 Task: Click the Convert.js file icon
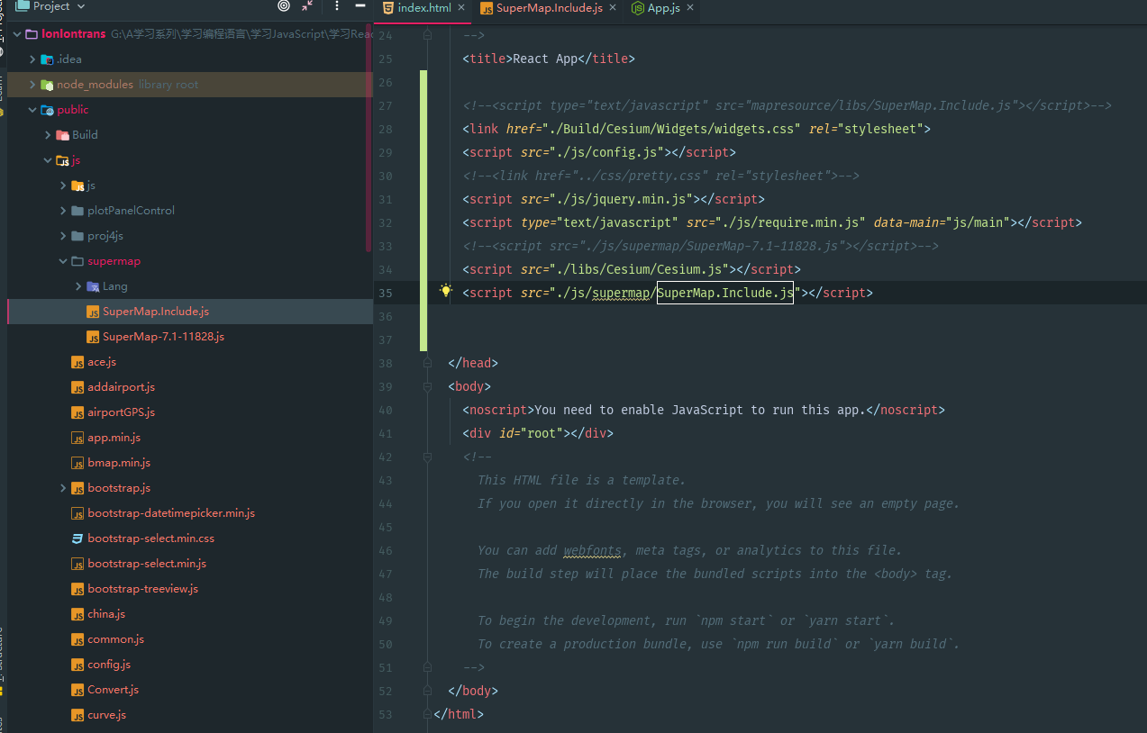(78, 690)
